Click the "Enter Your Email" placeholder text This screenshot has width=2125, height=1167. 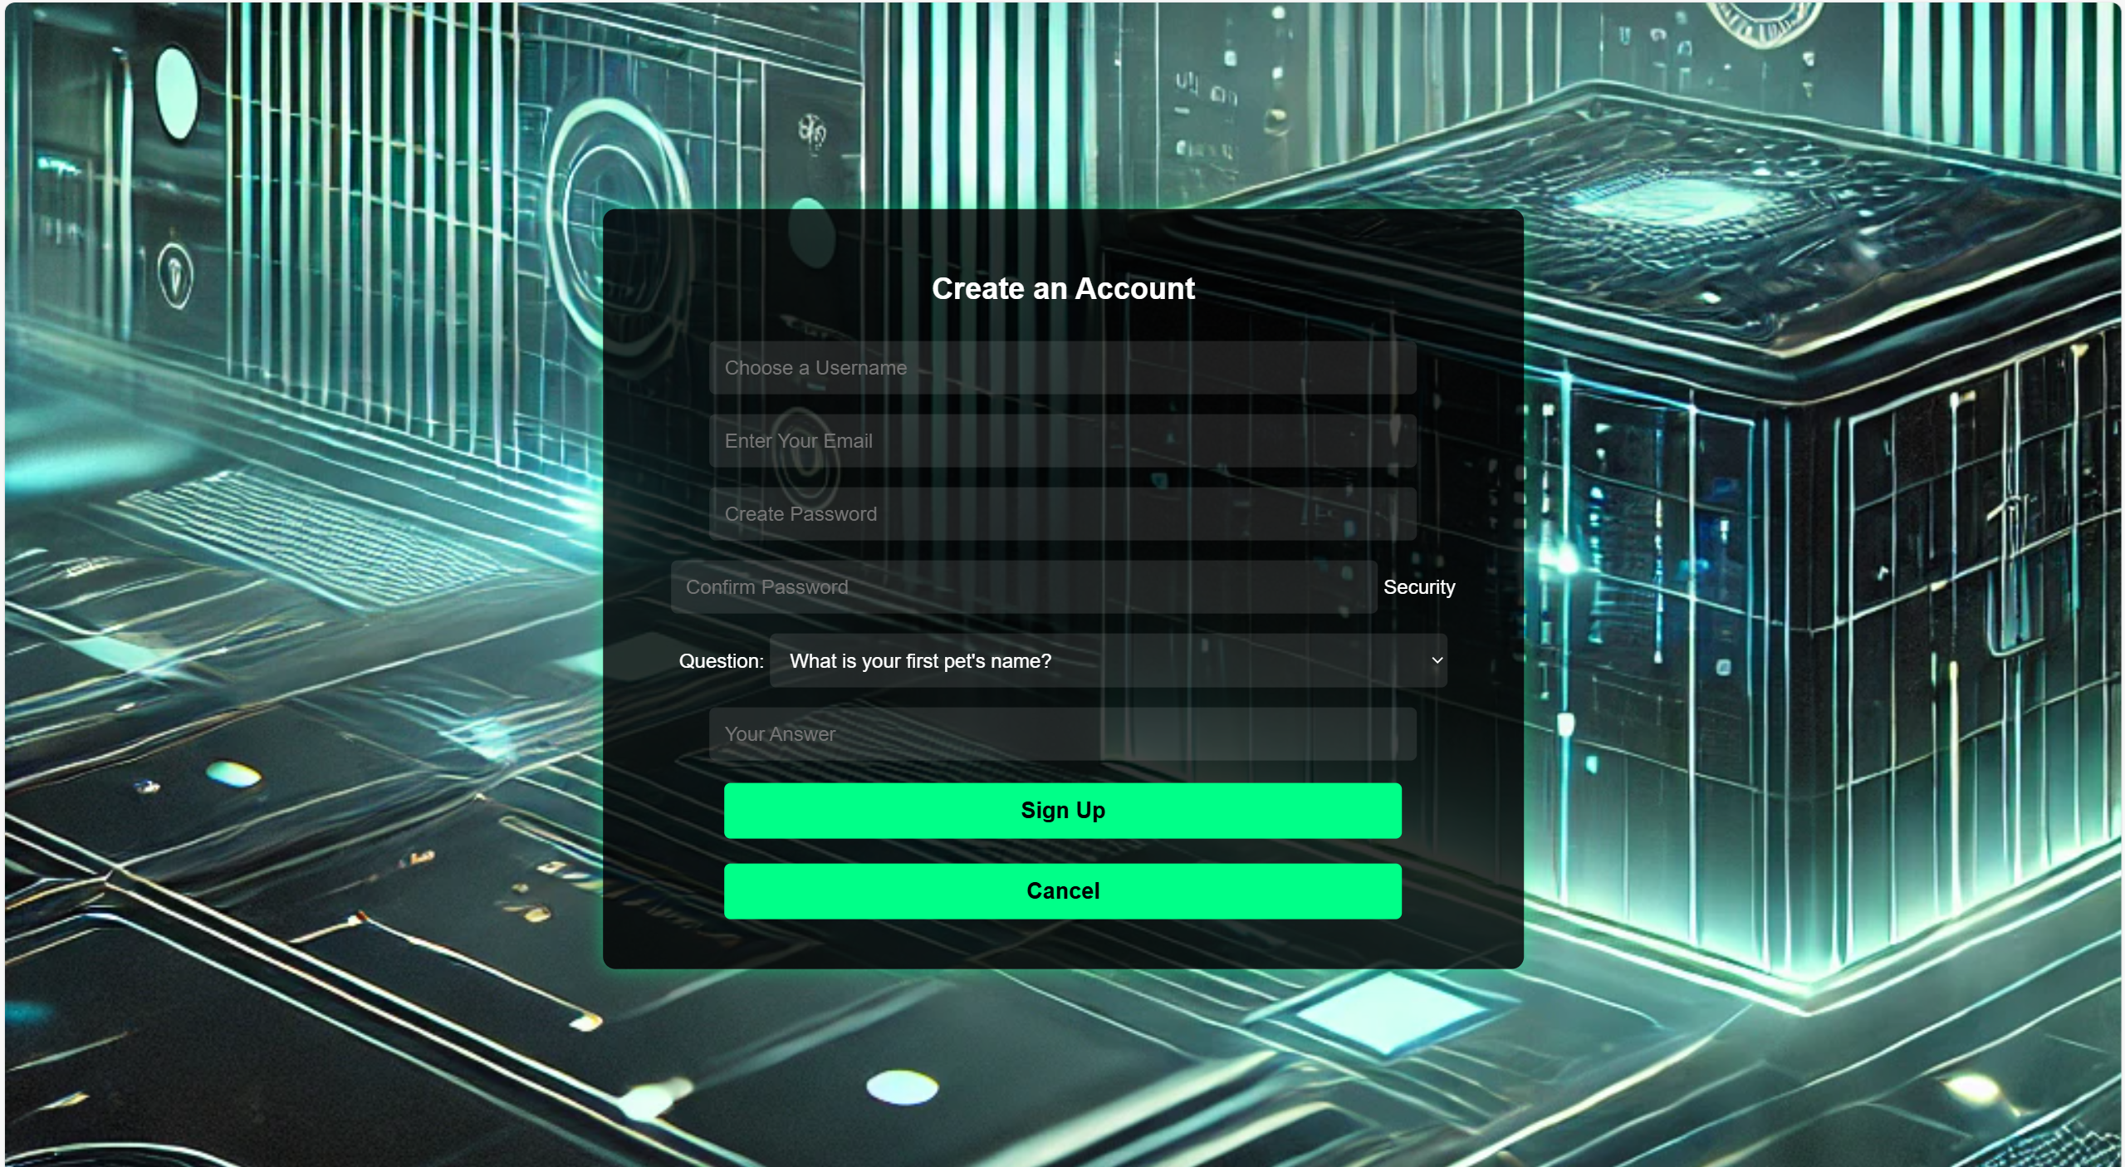(798, 441)
